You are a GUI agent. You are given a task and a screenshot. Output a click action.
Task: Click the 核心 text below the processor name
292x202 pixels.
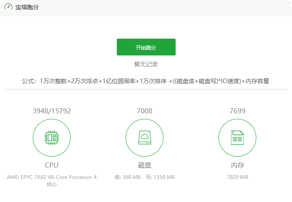[x=52, y=184]
